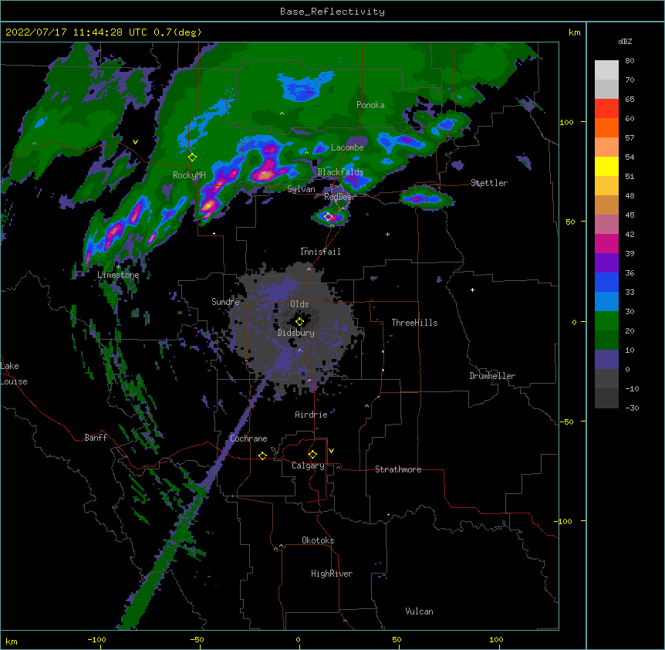Click the -30 dBZ value in legend
This screenshot has height=650, width=665.
pyautogui.click(x=632, y=408)
